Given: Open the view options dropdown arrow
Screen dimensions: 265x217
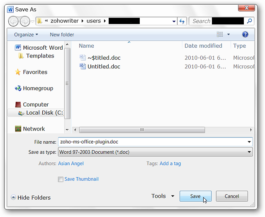Looking at the screenshot, I should pyautogui.click(x=229, y=34).
